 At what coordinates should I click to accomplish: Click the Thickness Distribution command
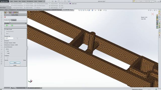coord(17,5)
